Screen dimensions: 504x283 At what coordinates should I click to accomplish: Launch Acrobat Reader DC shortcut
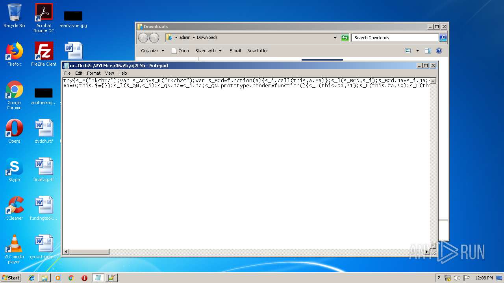44,18
